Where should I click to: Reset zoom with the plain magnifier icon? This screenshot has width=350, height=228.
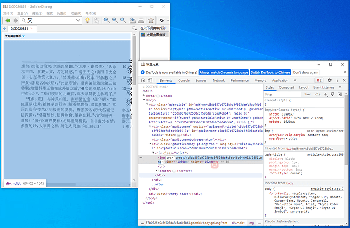coord(123,20)
